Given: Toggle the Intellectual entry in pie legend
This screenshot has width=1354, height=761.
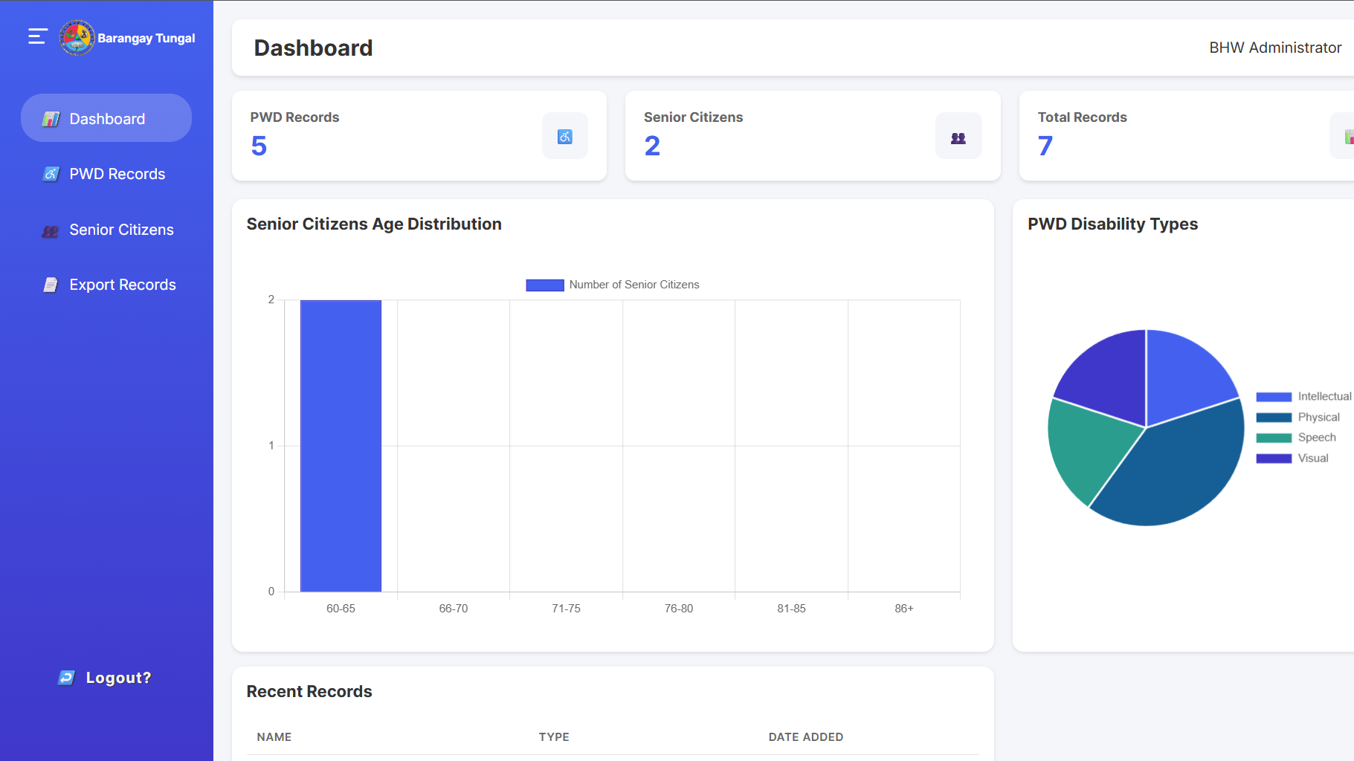Looking at the screenshot, I should click(1274, 396).
